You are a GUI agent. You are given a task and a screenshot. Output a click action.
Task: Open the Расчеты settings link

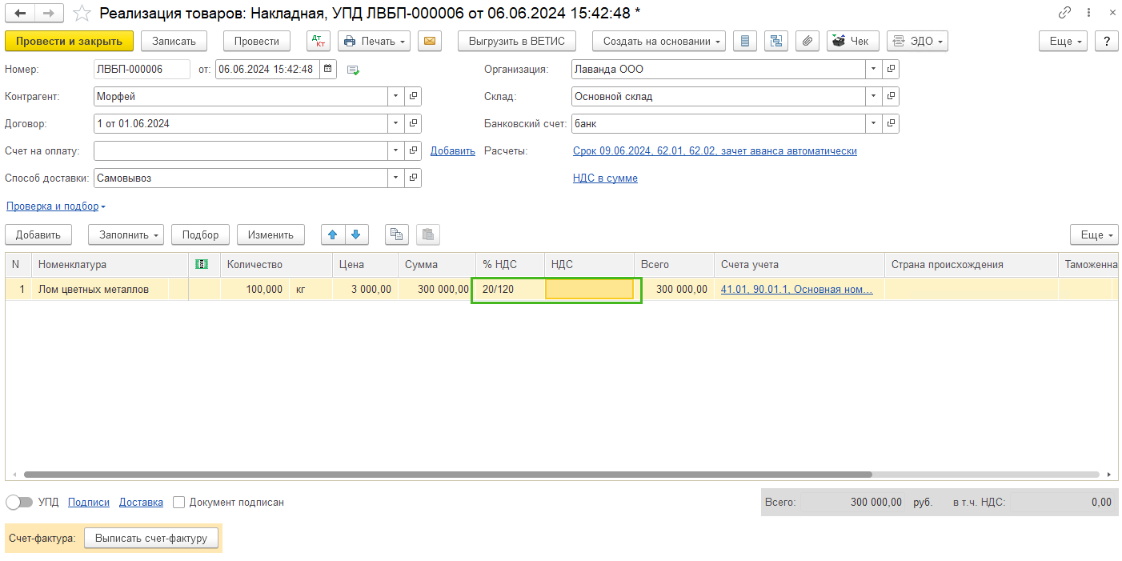pos(715,150)
